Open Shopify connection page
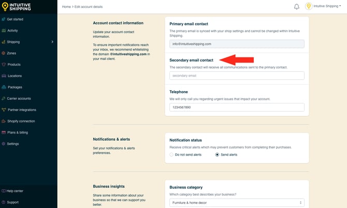The image size is (347, 208). pos(21,121)
